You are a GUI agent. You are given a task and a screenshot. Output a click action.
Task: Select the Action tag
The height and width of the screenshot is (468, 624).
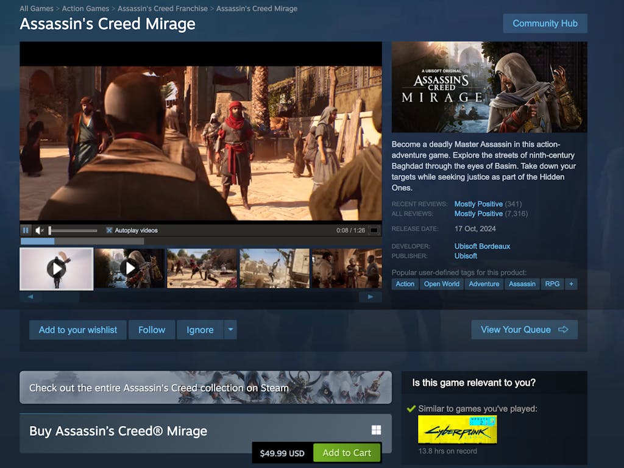coord(405,284)
